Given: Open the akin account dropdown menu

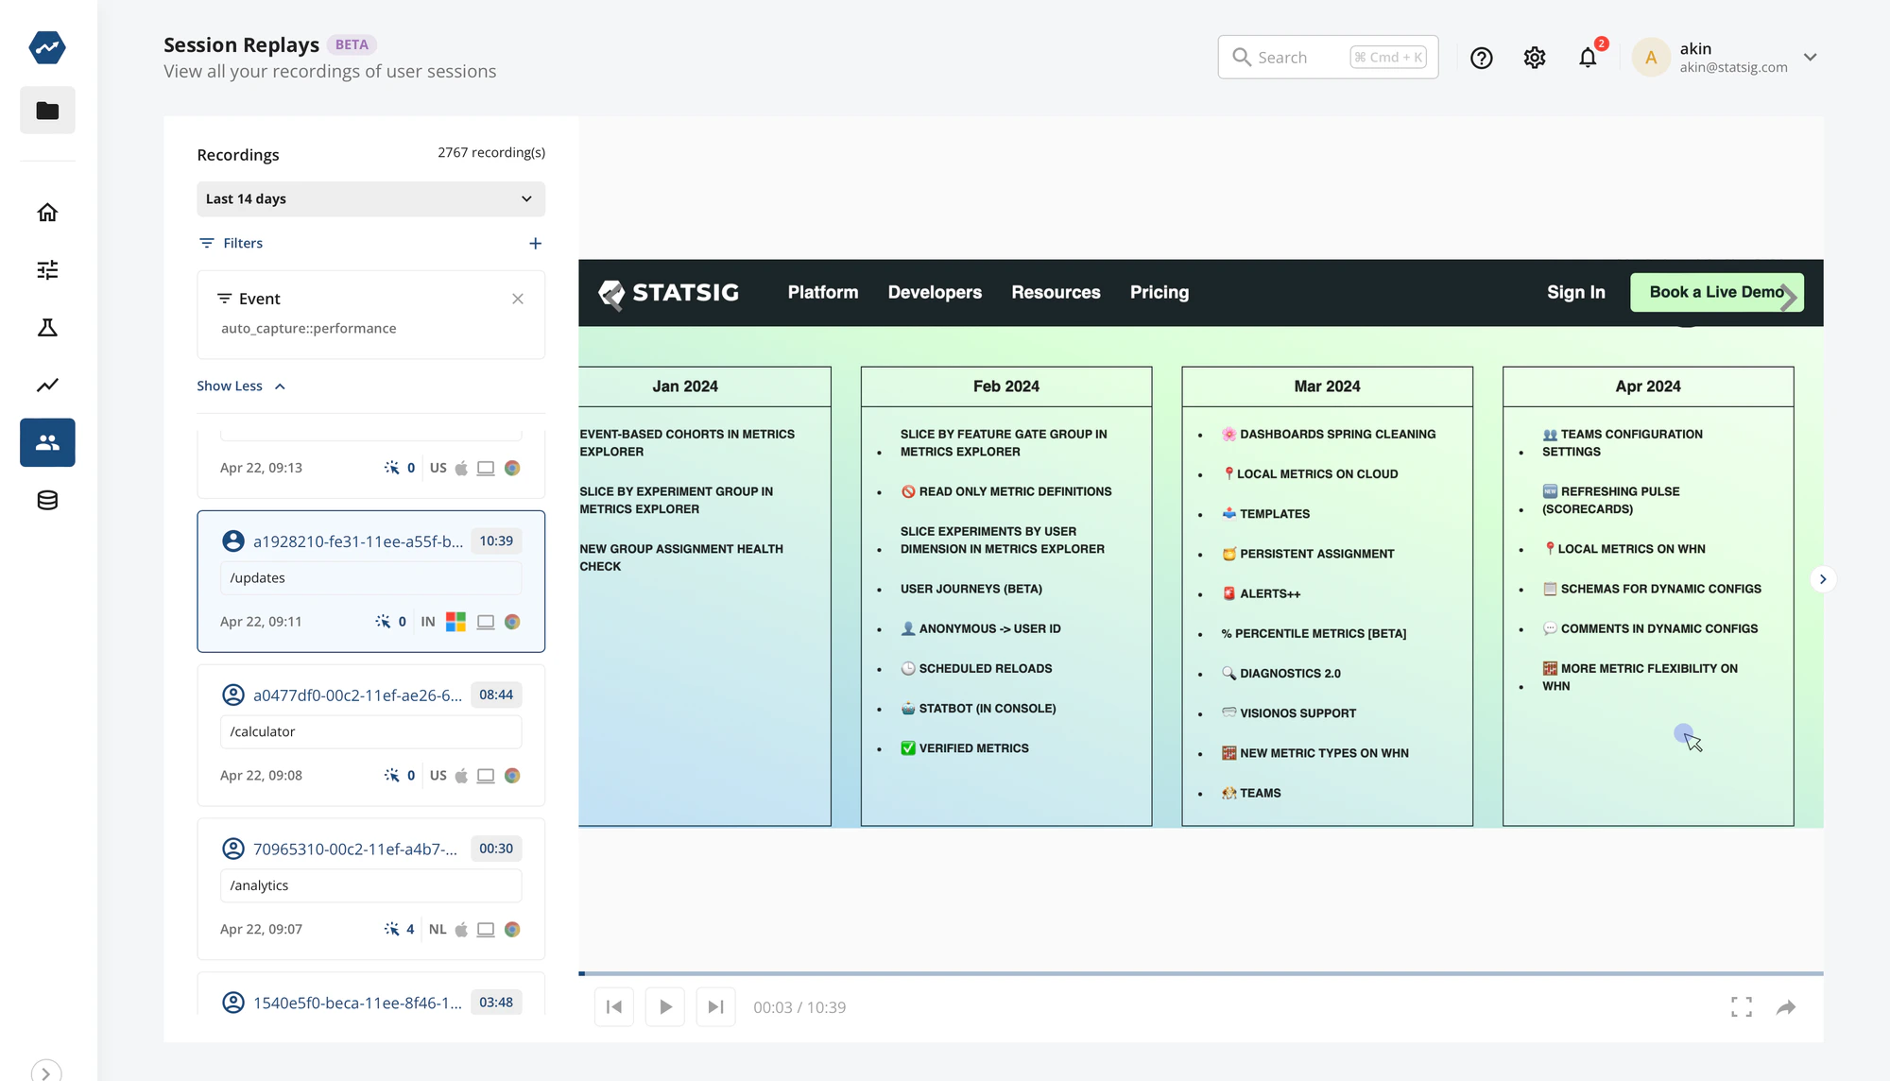Looking at the screenshot, I should (1811, 57).
